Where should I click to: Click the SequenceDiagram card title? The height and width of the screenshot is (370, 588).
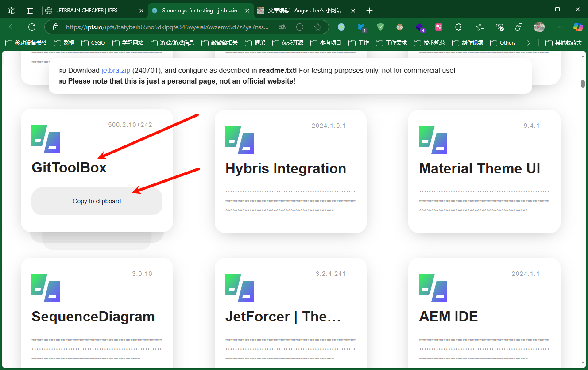93,317
